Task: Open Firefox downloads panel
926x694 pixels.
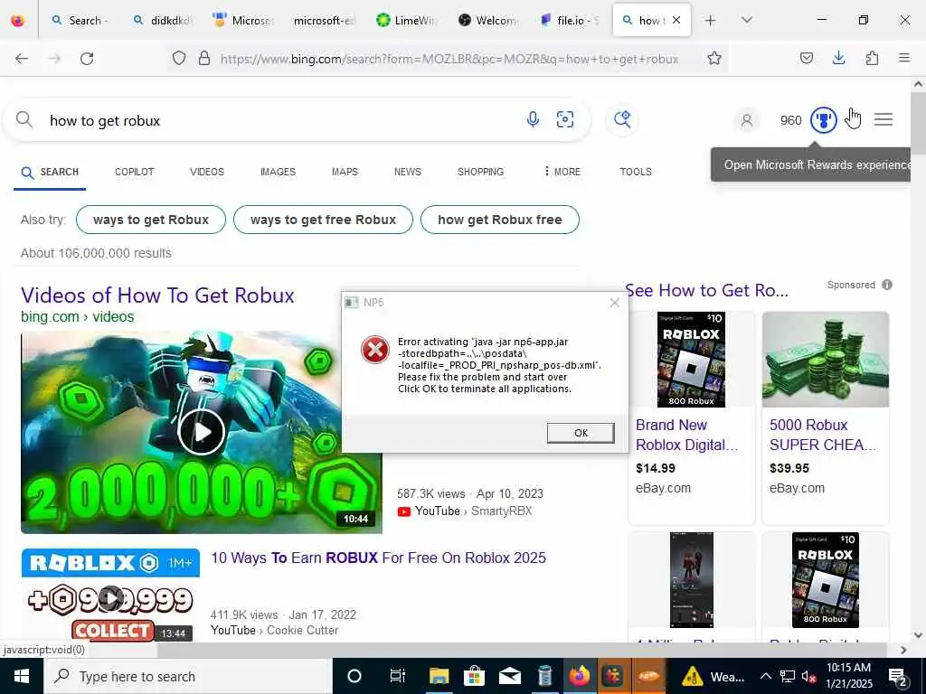Action: click(x=838, y=58)
